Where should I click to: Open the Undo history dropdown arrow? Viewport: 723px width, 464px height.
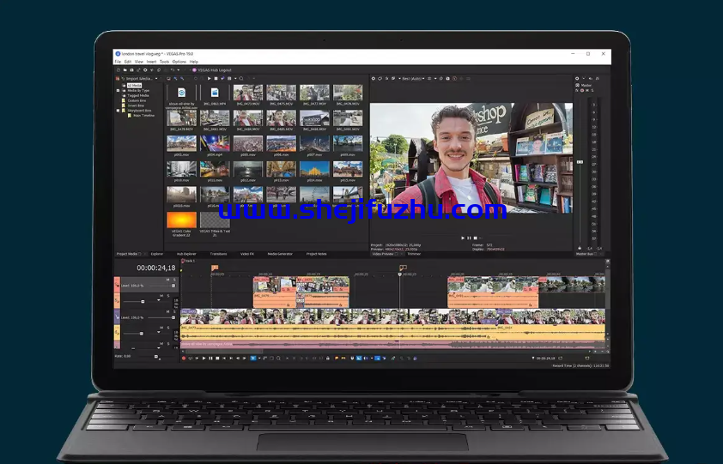coord(178,70)
